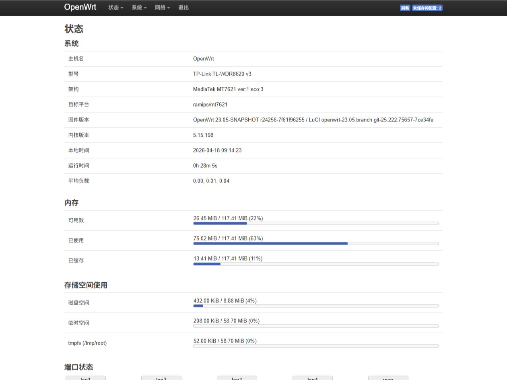Click the 432.00 KiB / 8.88 MiB (4%) text

tap(225, 301)
